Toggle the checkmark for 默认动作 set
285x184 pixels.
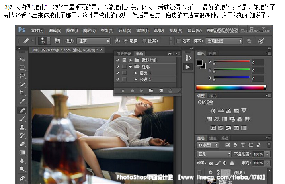pos(118,60)
